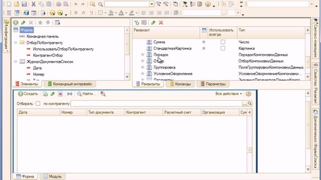Open Syntax Assistant graduate-hat toolbar icon
This screenshot has height=180, width=321.
(x=185, y=4)
